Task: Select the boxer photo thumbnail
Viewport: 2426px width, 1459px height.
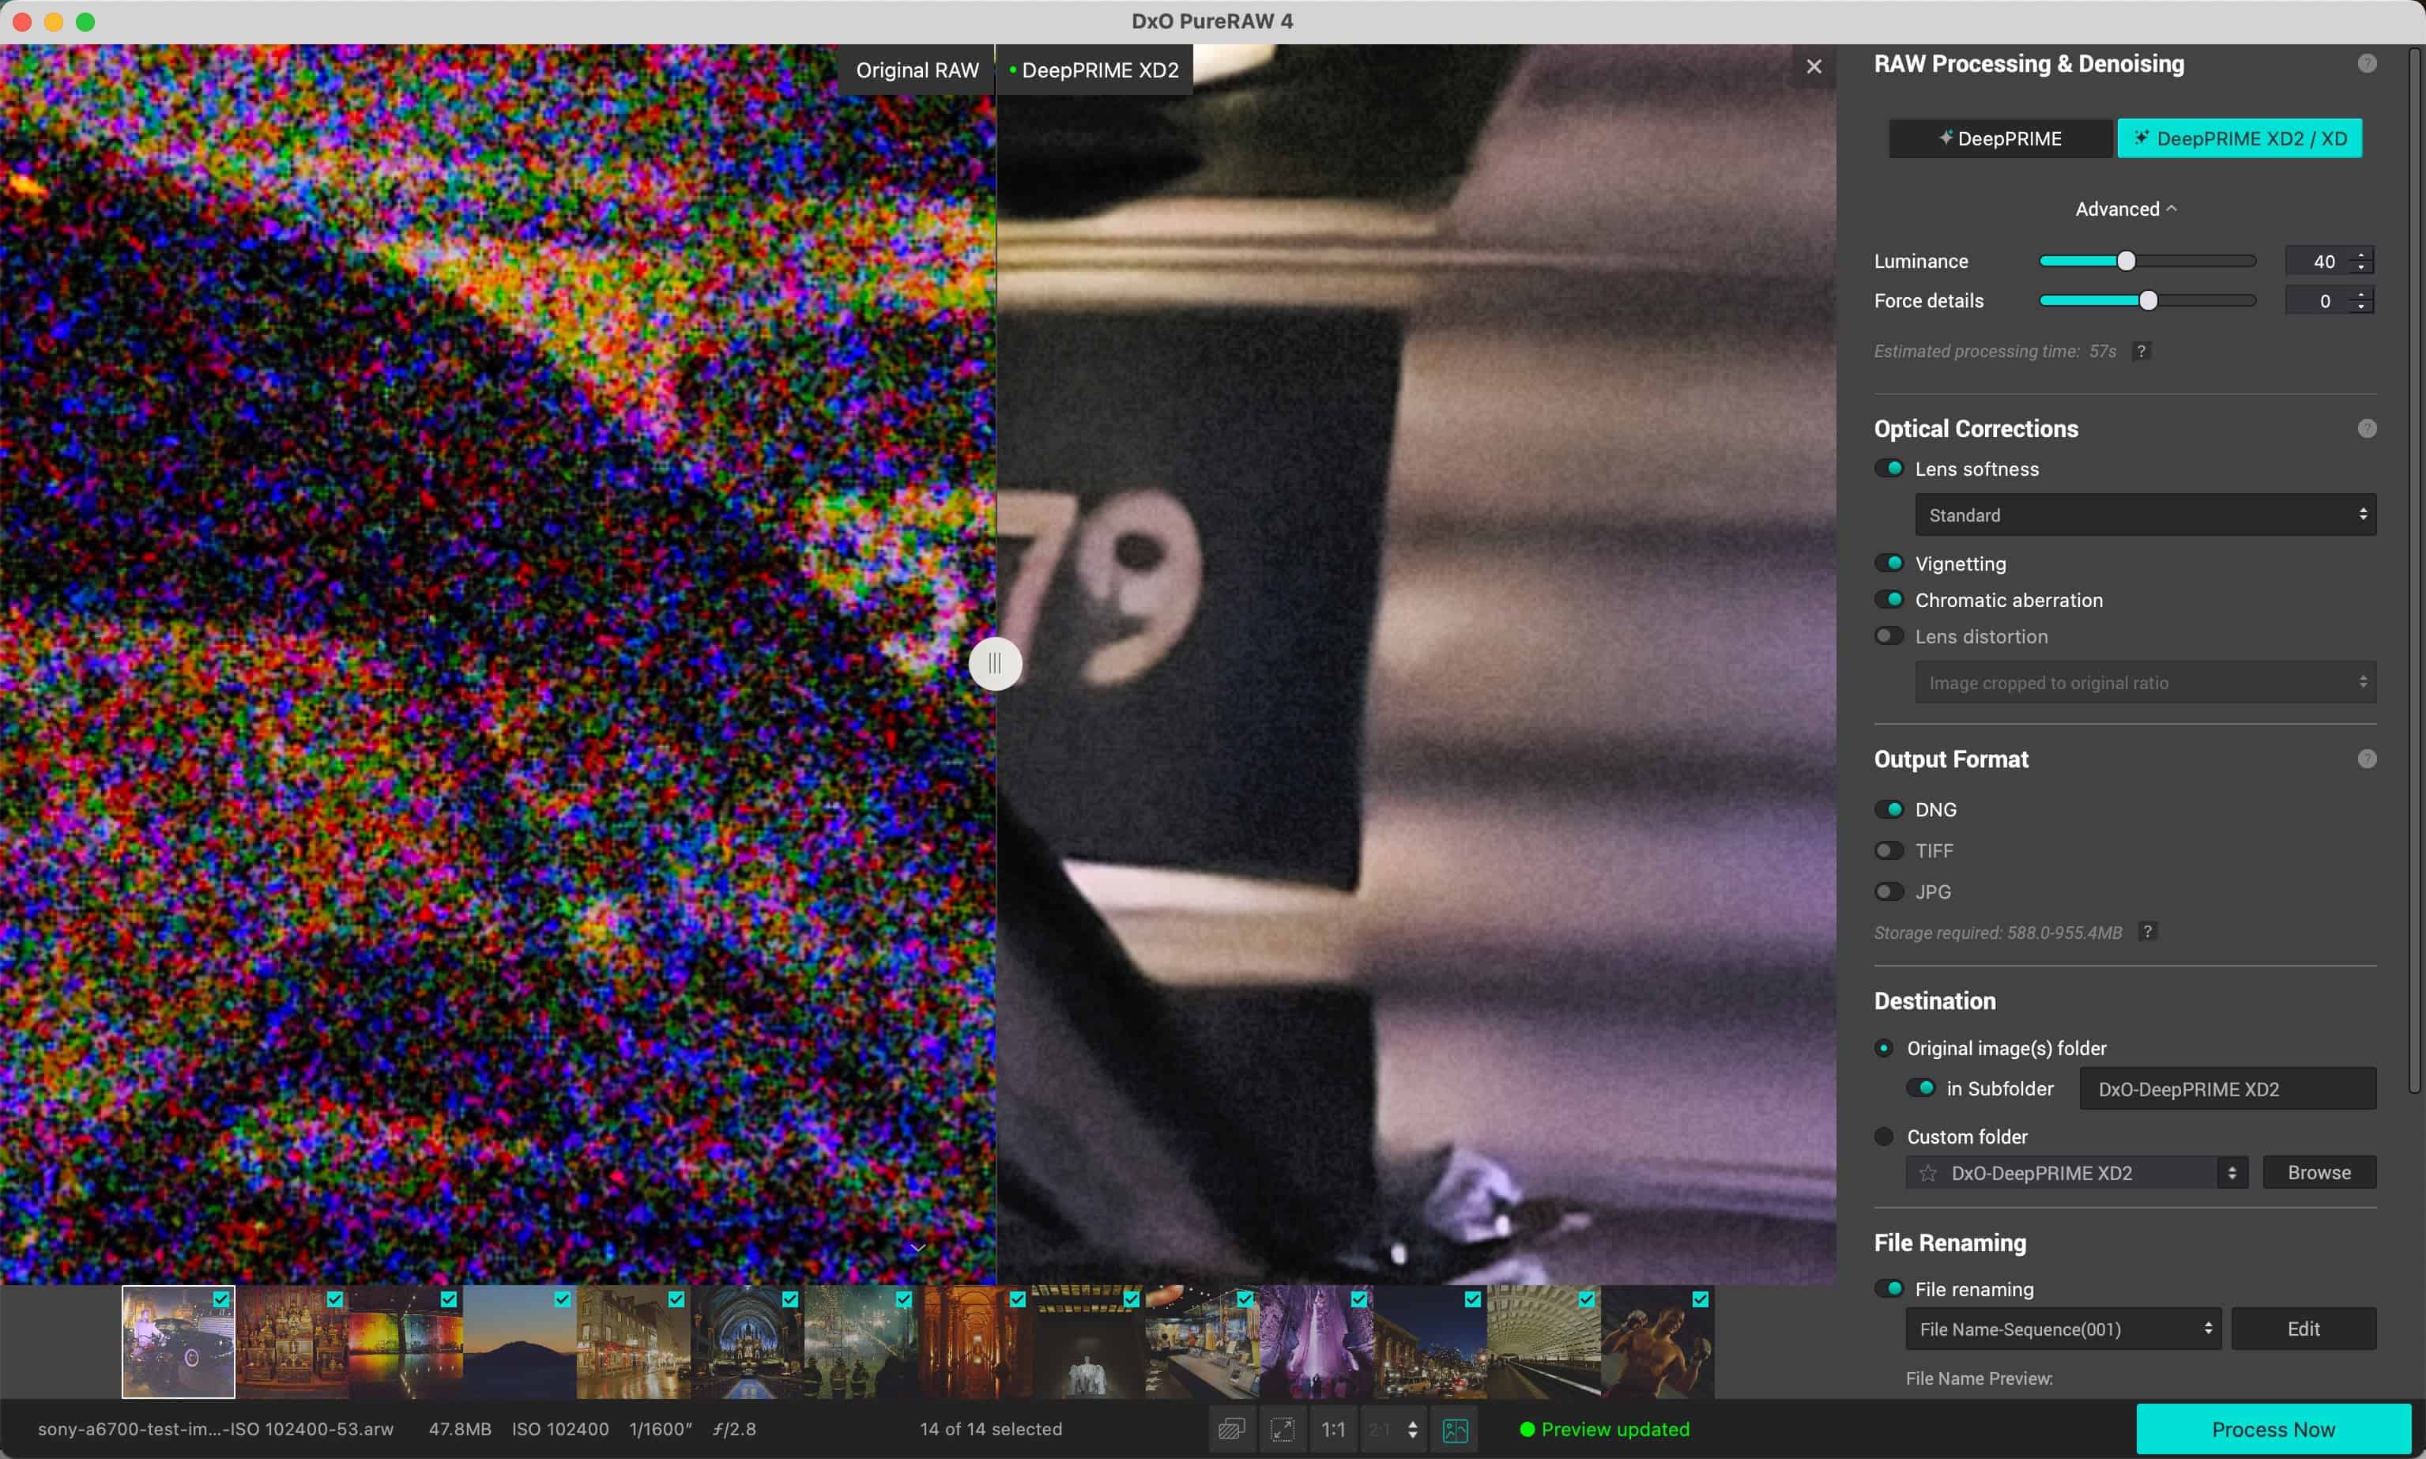Action: (x=1657, y=1342)
